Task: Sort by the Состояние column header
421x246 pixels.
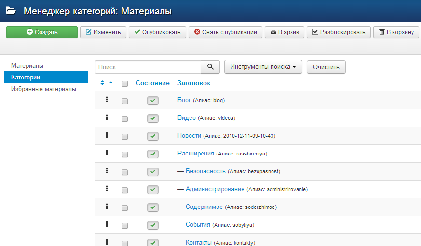Action: click(x=152, y=83)
